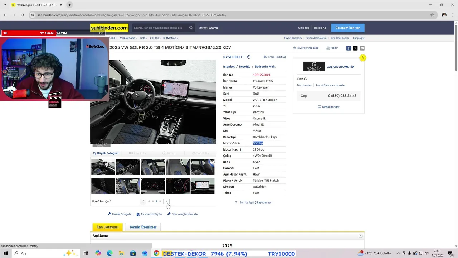Open Favori İlanlarım
The image size is (458, 258).
click(293, 38)
